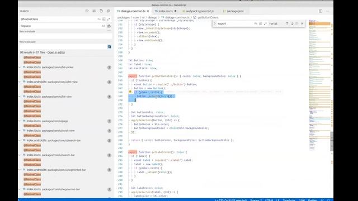
Task: Go to next export match
Action: tap(292, 23)
